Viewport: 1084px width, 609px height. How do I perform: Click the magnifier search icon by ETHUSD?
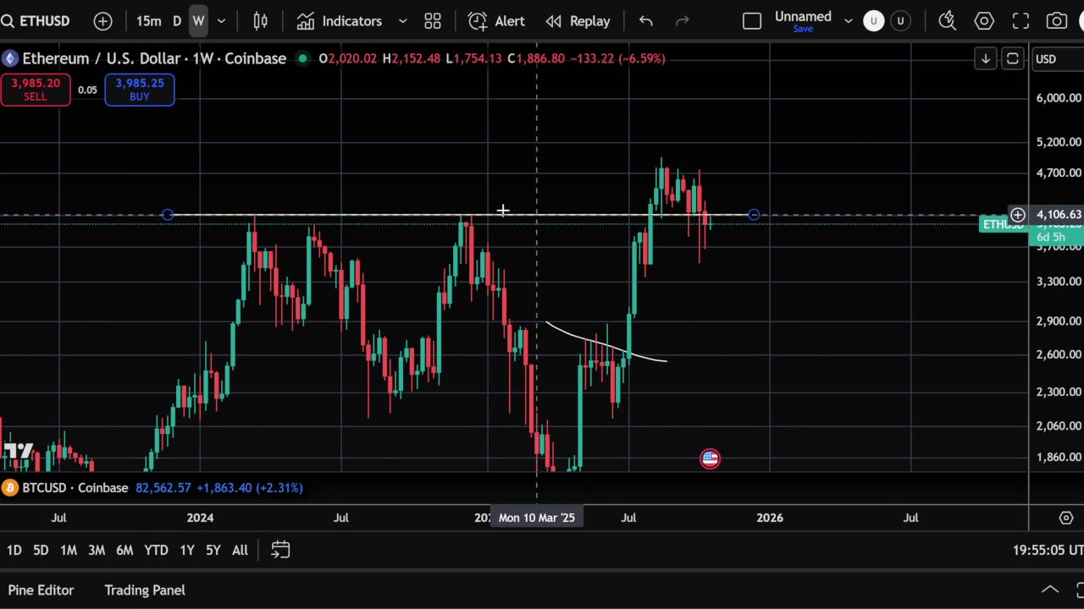[x=8, y=21]
